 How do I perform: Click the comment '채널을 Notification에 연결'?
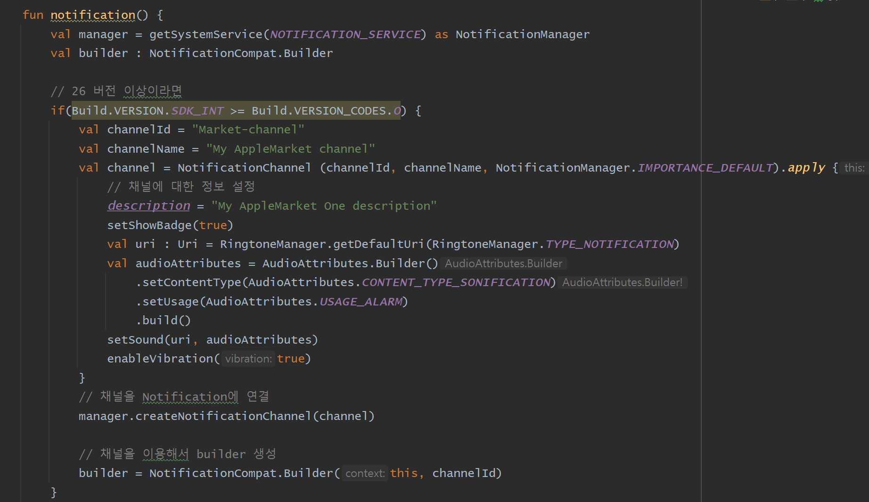click(174, 397)
